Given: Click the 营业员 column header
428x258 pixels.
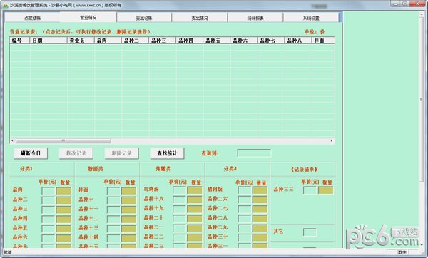Looking at the screenshot, I should (x=81, y=41).
